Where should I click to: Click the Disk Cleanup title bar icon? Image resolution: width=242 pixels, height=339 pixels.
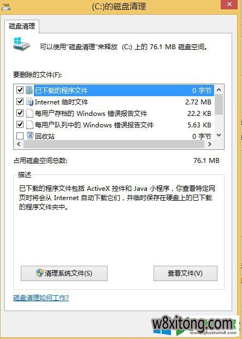point(6,7)
